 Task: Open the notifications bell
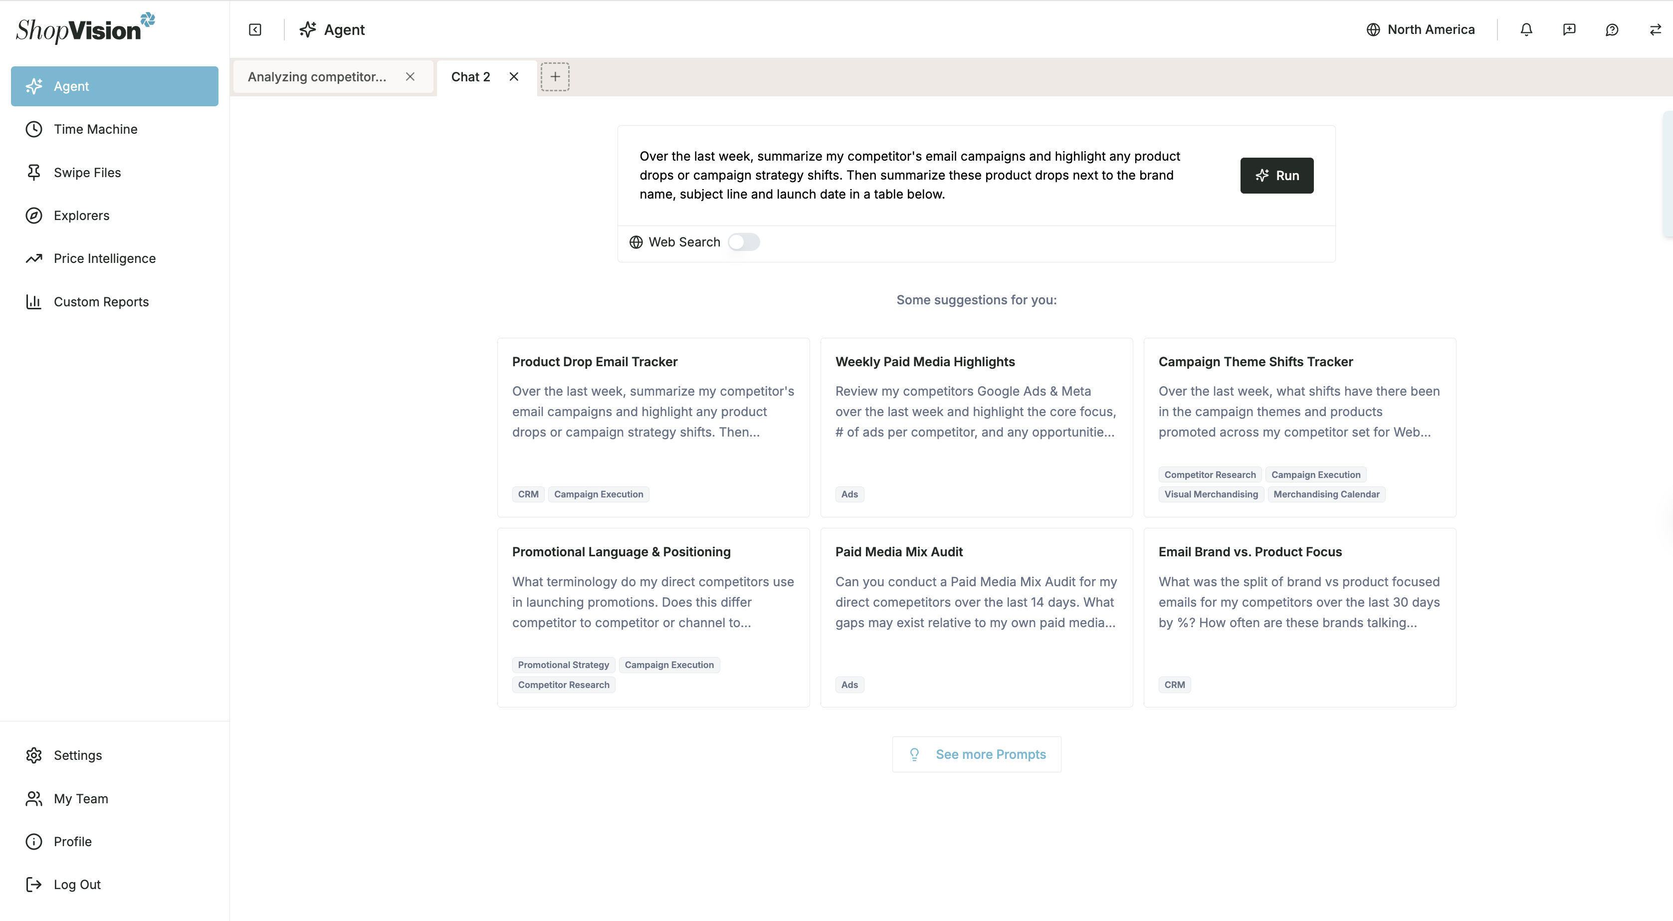(1526, 30)
